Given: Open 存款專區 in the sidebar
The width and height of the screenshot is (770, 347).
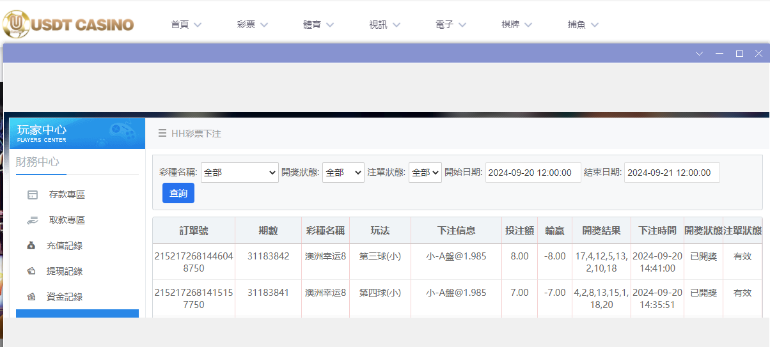Looking at the screenshot, I should point(67,195).
